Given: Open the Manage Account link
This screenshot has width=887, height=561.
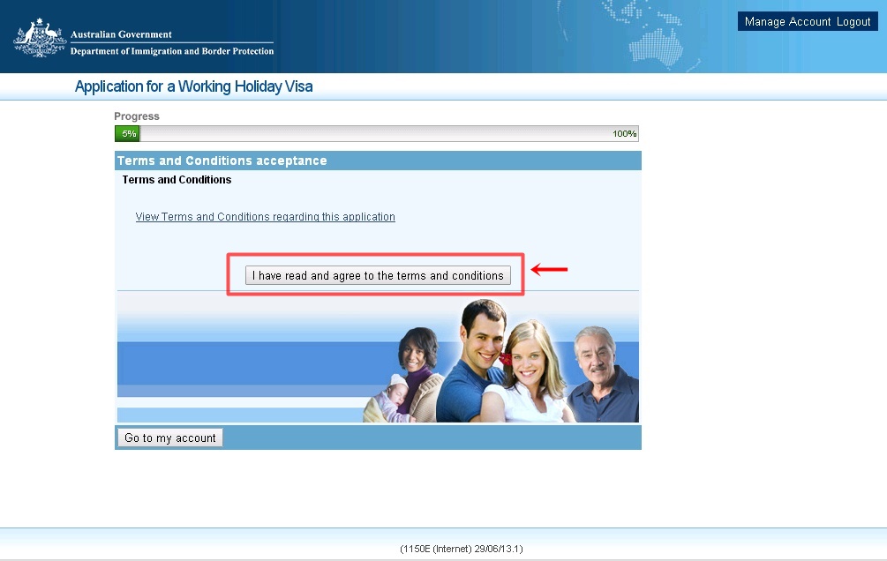Looking at the screenshot, I should coord(787,22).
